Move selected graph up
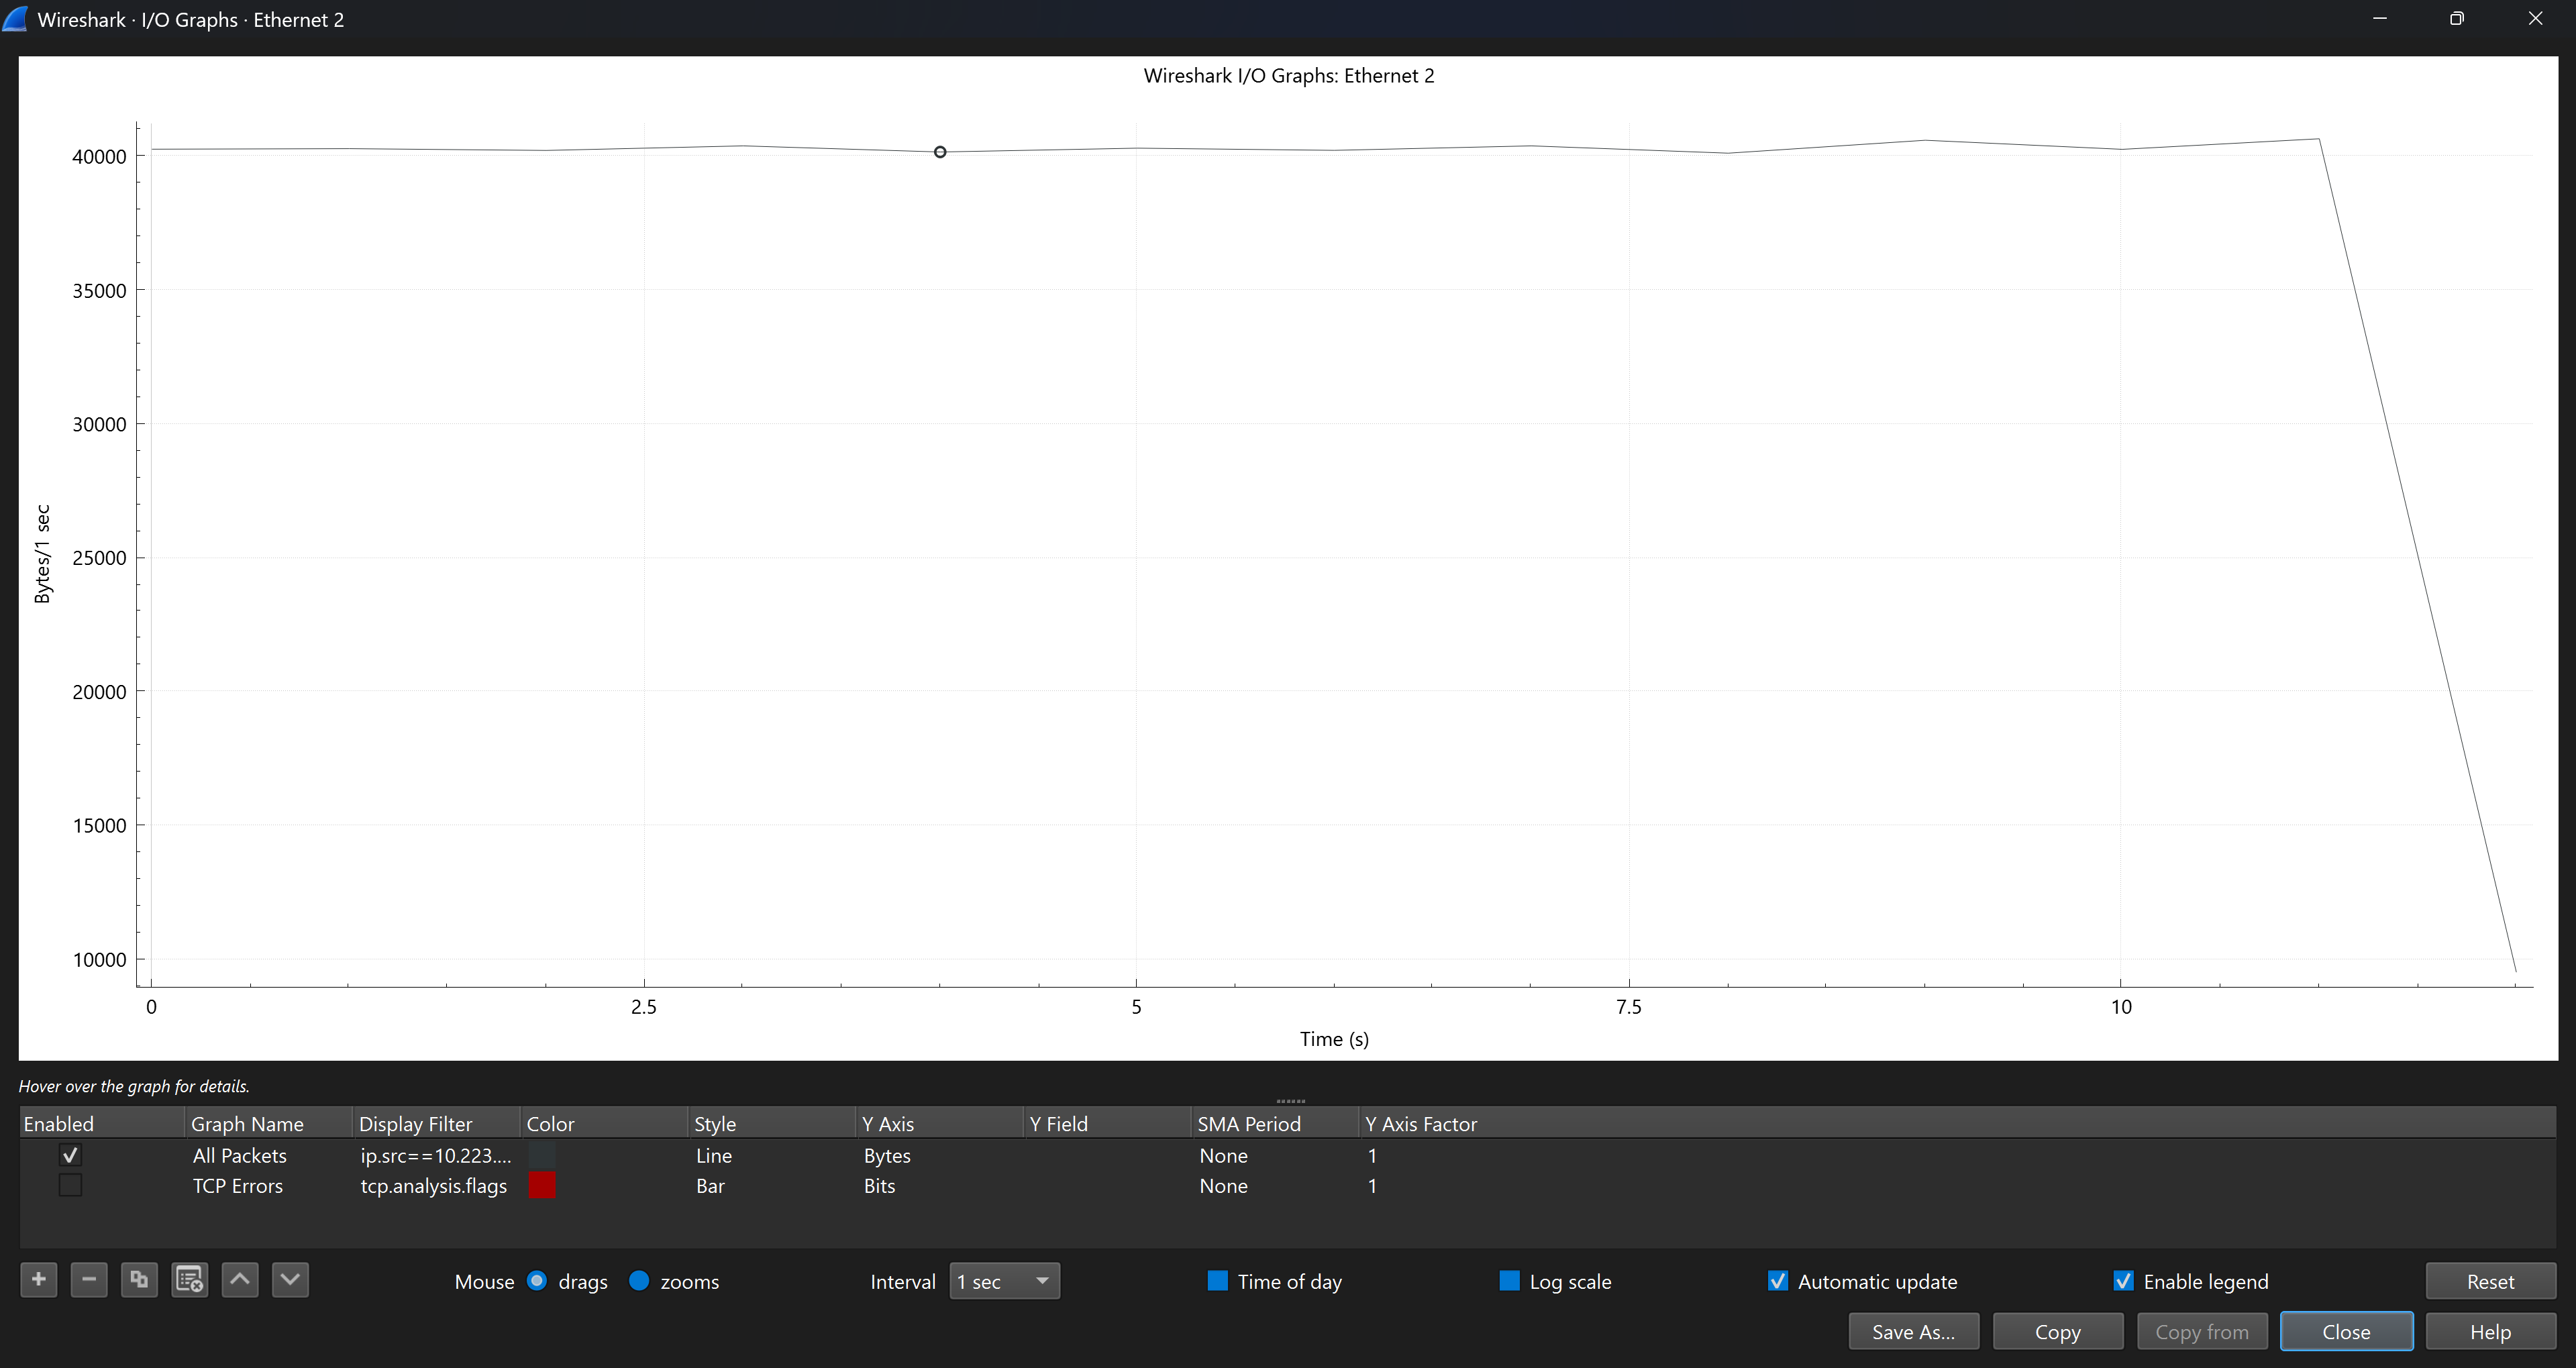This screenshot has height=1368, width=2576. [x=240, y=1280]
